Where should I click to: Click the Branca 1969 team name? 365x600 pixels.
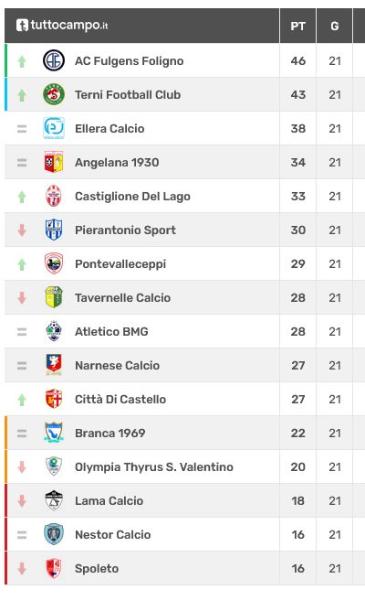(x=110, y=433)
